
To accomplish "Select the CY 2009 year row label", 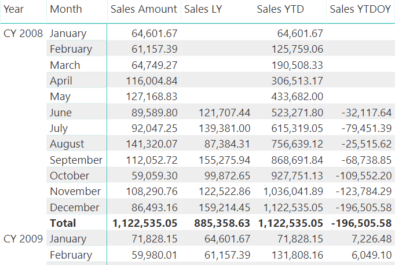I will tap(23, 239).
